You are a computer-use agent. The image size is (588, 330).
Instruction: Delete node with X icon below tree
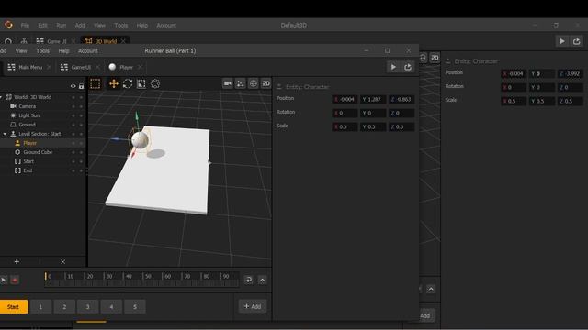[x=63, y=262]
